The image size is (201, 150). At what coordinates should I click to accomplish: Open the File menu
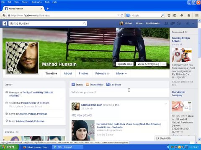point(3,2)
